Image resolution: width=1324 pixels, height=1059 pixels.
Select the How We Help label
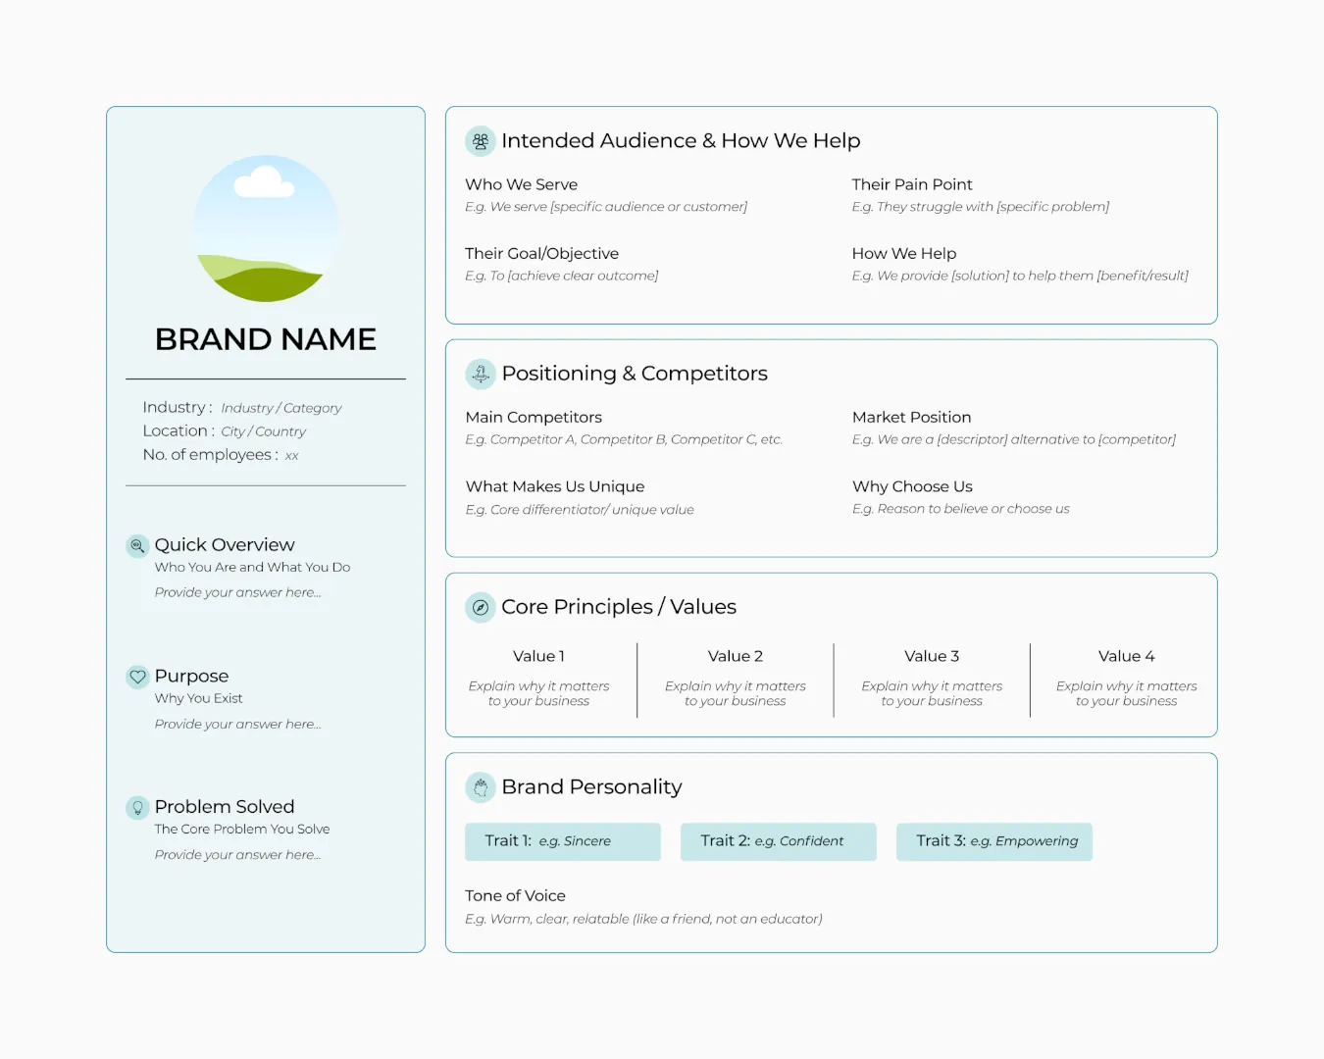coord(904,253)
